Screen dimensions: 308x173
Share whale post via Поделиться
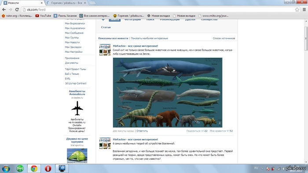[197, 131]
